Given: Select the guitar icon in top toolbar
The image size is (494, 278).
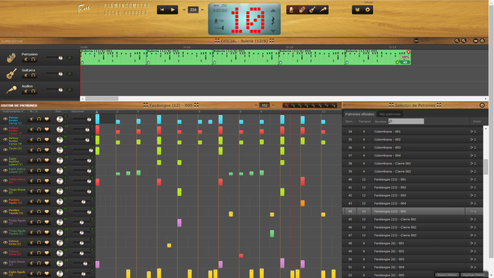Looking at the screenshot, I should (312, 10).
